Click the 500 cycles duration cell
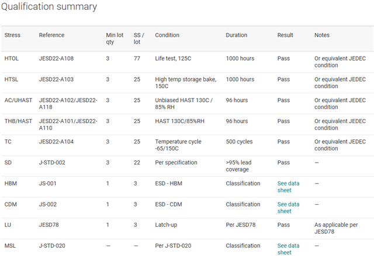Screen dimensions: 374x256 point(239,142)
